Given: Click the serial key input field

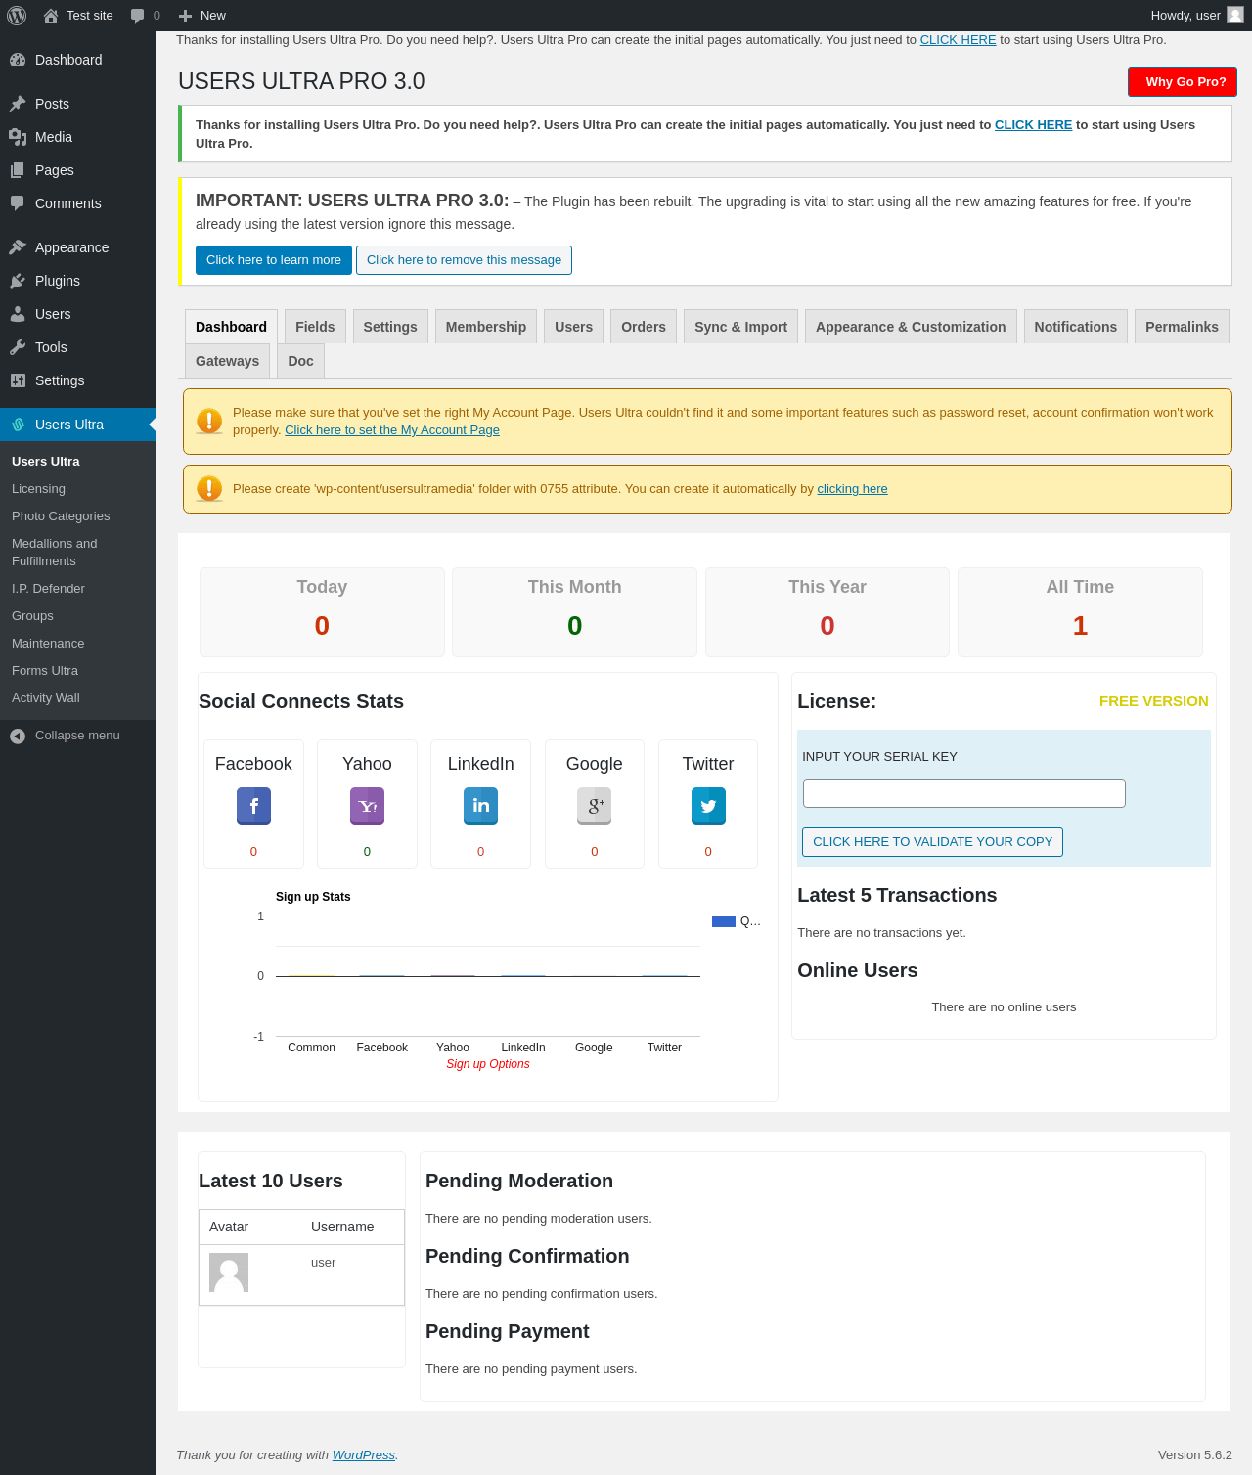Looking at the screenshot, I should [x=964, y=793].
